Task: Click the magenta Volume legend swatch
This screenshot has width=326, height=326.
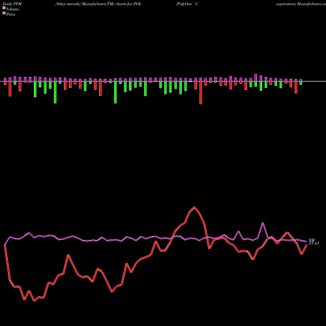Action: (x=4, y=8)
